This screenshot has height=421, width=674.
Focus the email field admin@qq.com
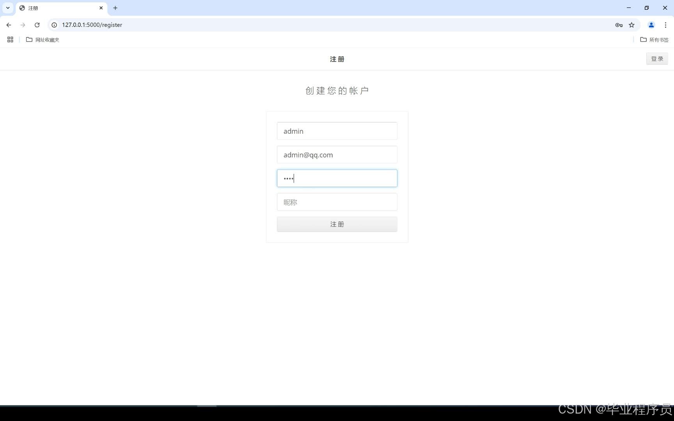pyautogui.click(x=337, y=155)
